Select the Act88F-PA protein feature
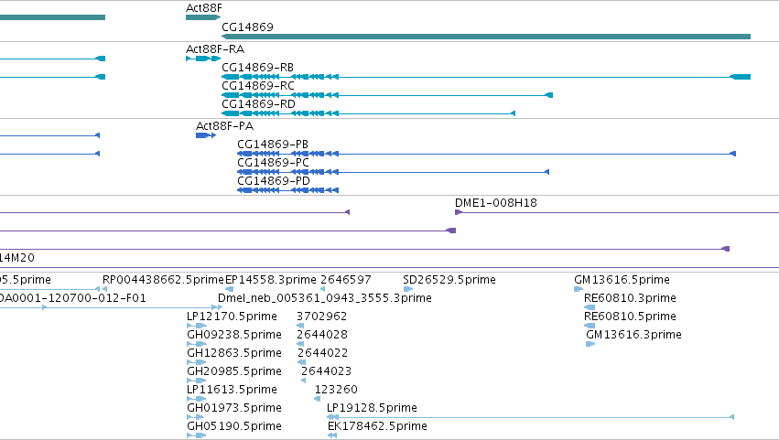 (x=206, y=135)
